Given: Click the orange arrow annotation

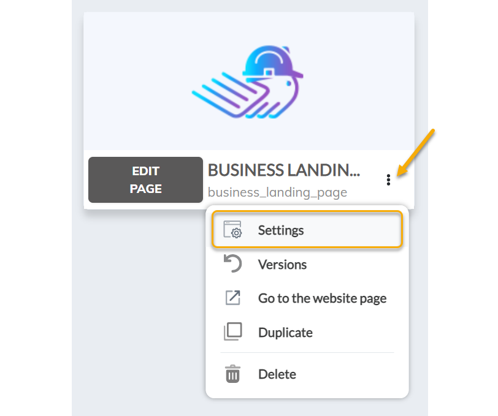Looking at the screenshot, I should (x=416, y=153).
